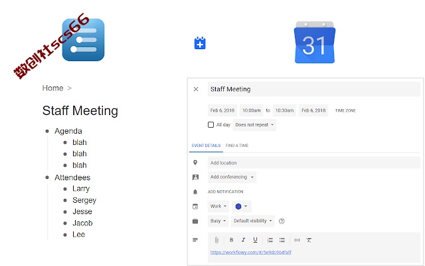Click the bullet next to Agenda
425x266 pixels.
pyautogui.click(x=47, y=131)
